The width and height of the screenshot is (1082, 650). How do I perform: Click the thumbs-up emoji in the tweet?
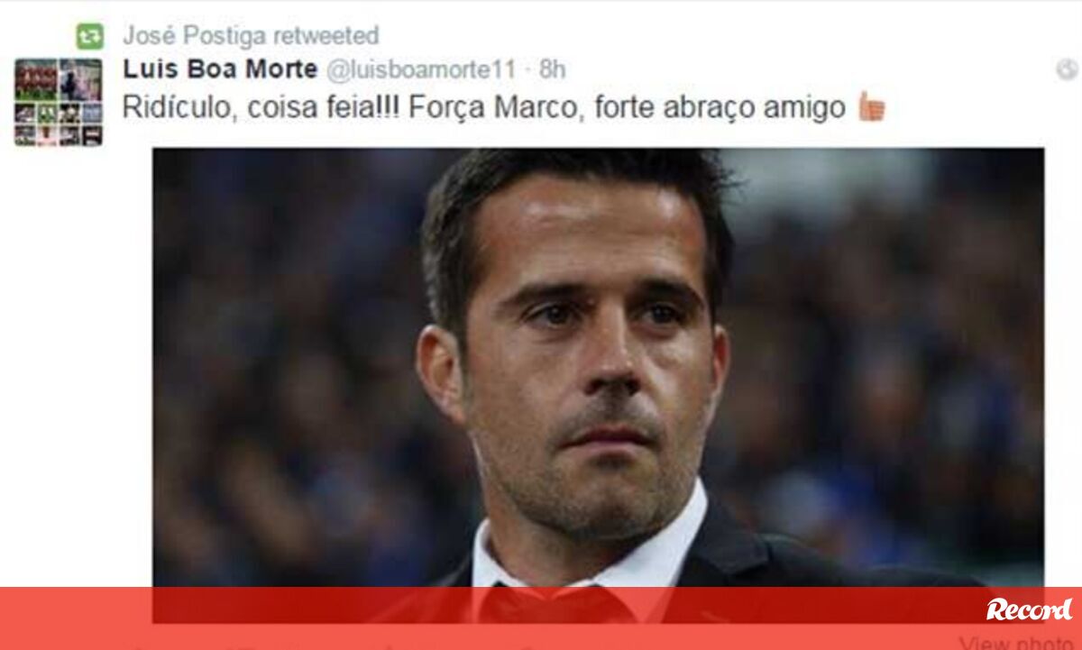tap(871, 106)
